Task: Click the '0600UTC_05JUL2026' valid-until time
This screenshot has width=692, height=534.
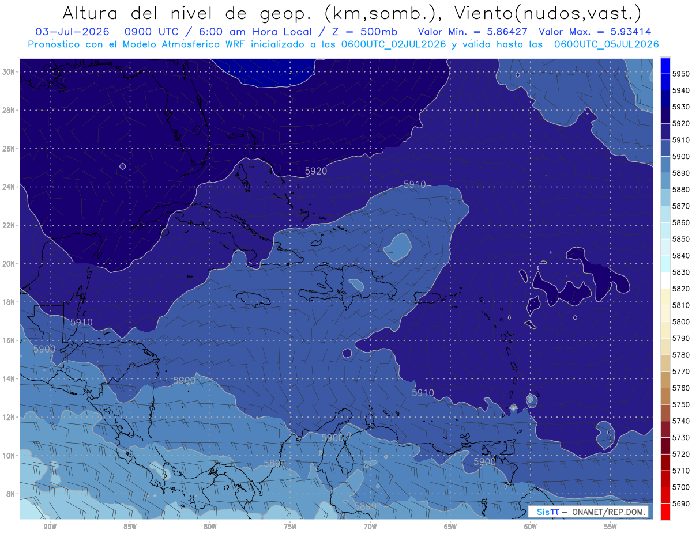Action: coord(606,44)
